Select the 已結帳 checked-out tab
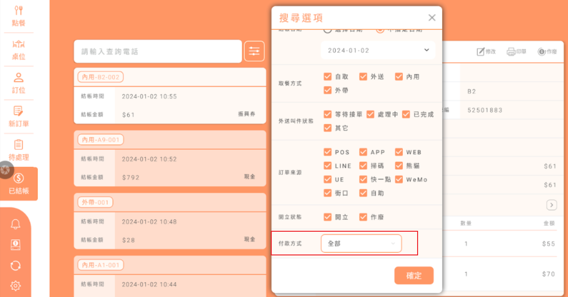This screenshot has height=297, width=568. 19,184
